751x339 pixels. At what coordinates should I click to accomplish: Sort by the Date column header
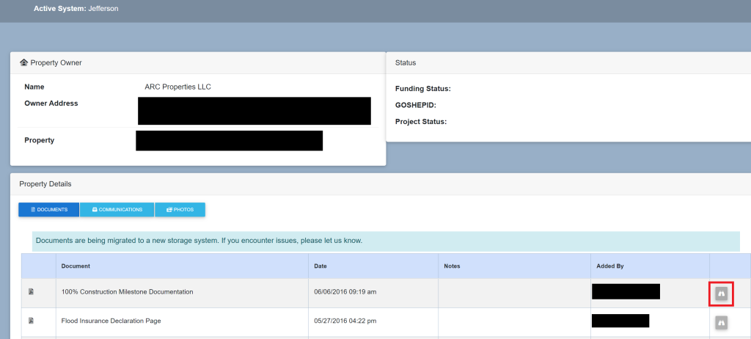pos(320,266)
